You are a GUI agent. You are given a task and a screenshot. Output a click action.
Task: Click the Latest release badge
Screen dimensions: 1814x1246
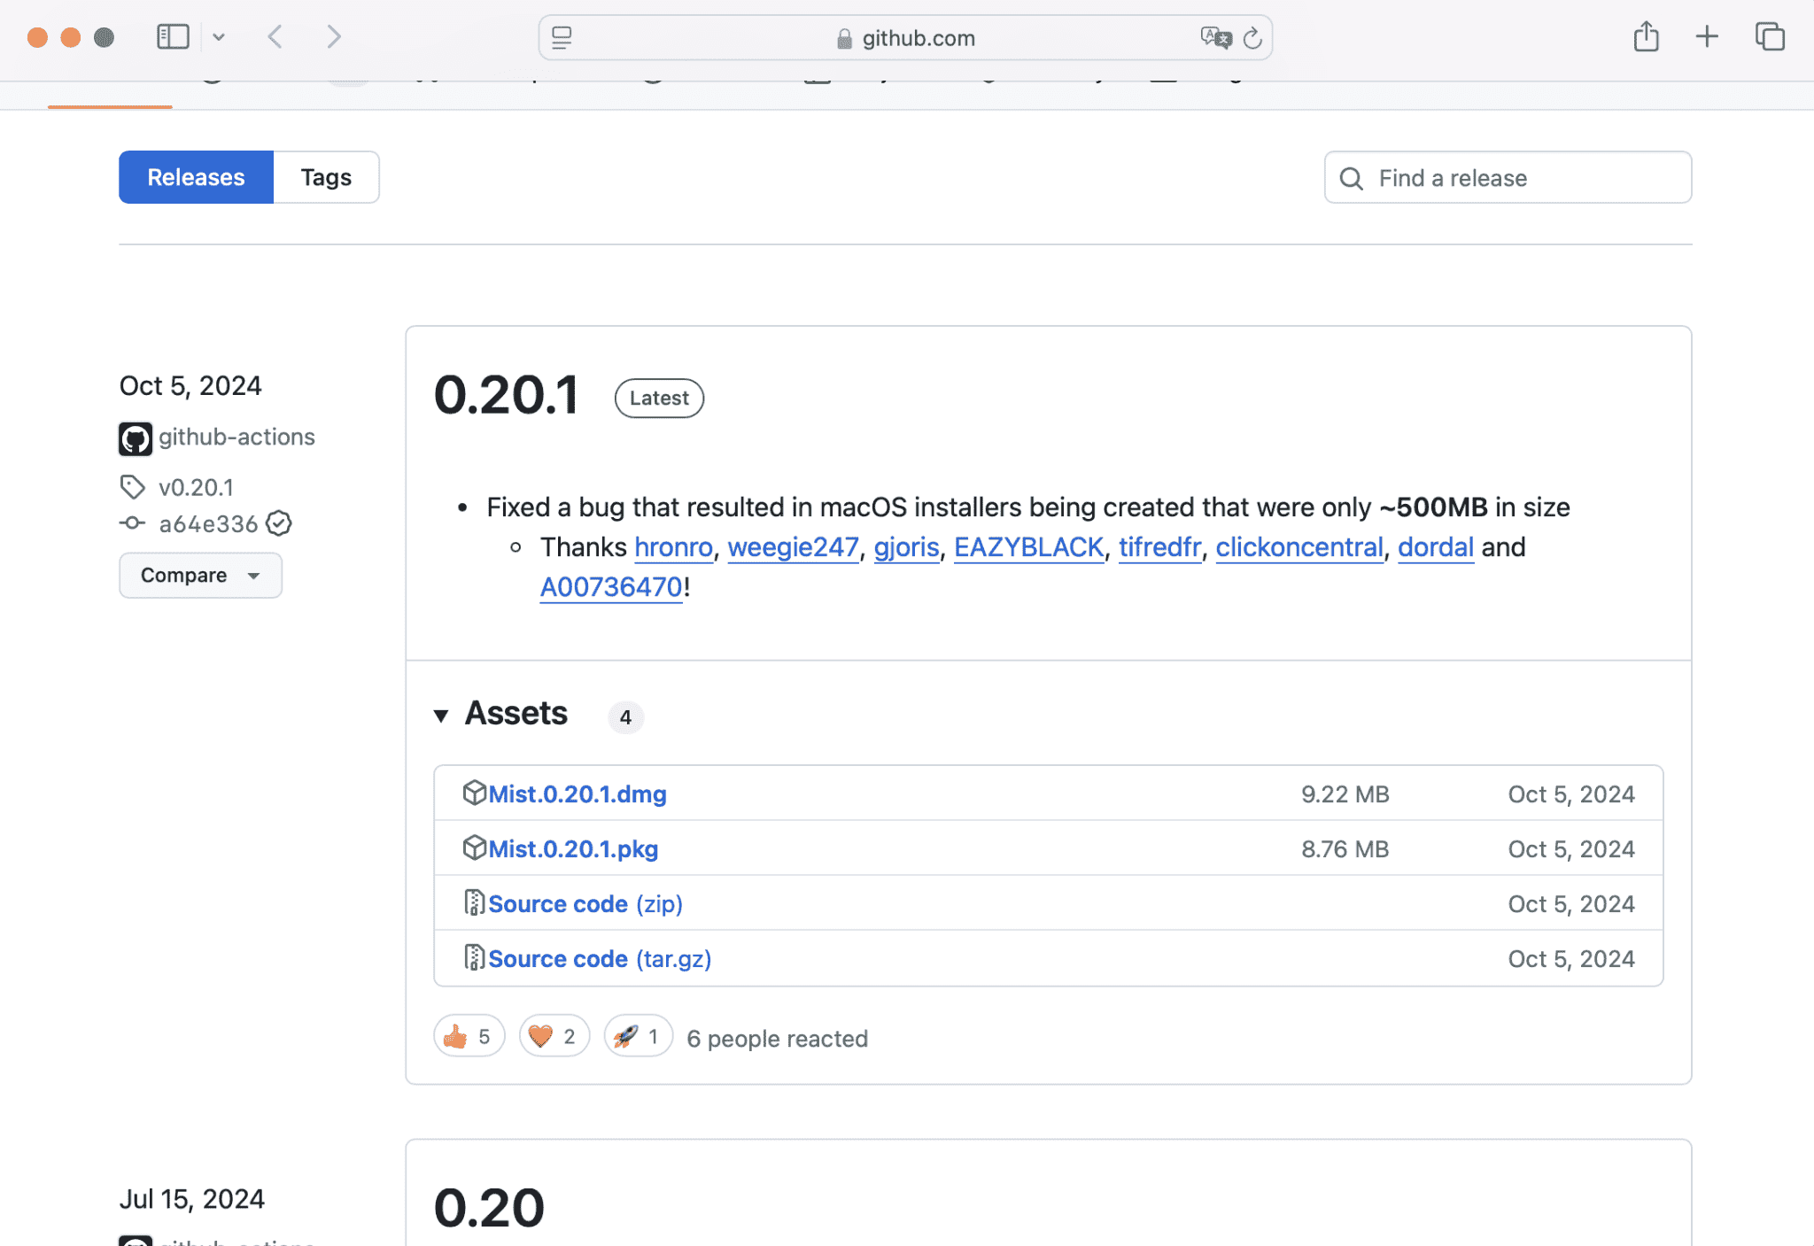[x=659, y=399]
